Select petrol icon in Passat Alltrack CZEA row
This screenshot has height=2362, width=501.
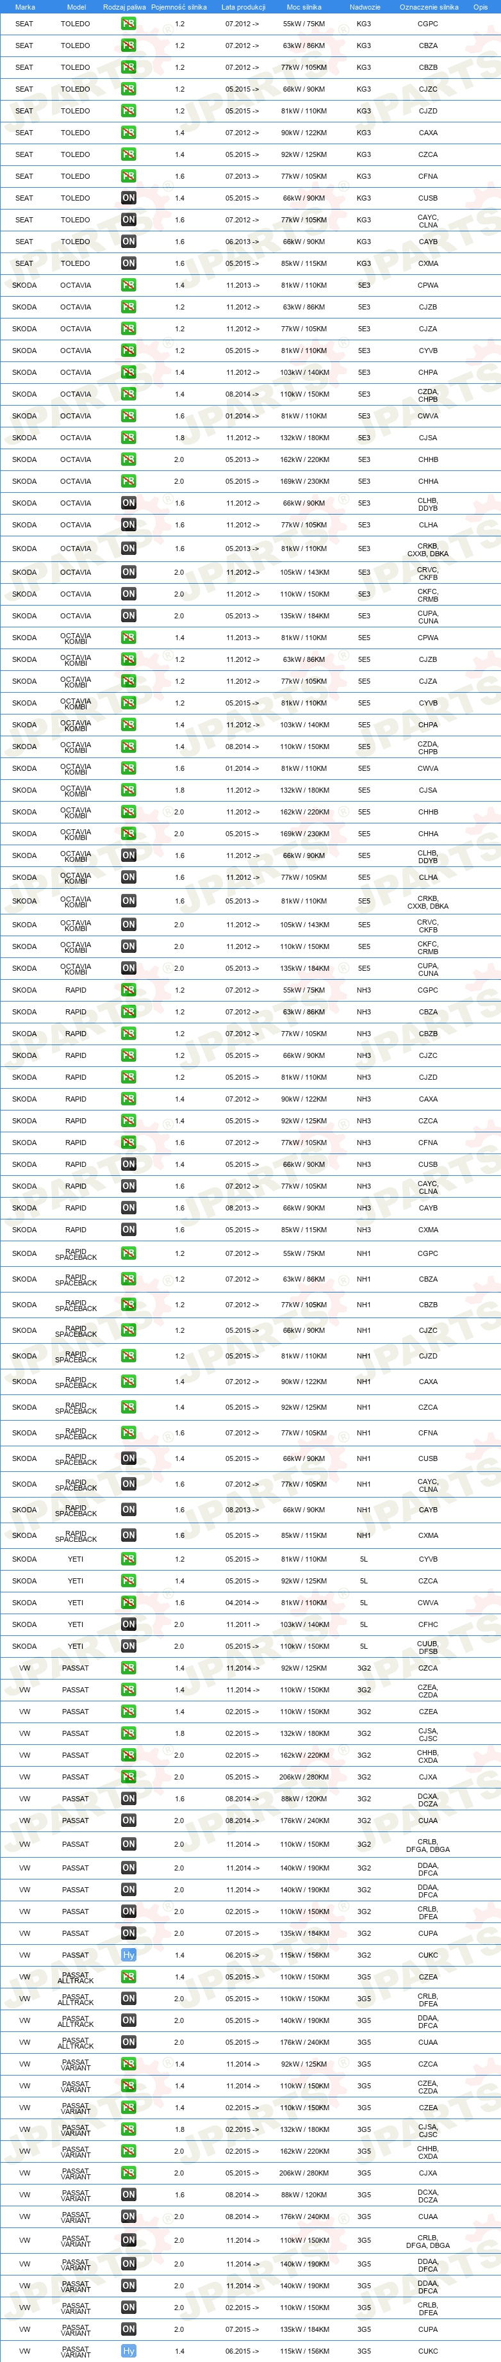(128, 1977)
